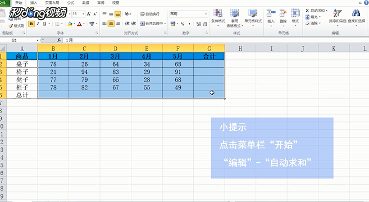Click the Decrease Decimal icon

(205, 24)
